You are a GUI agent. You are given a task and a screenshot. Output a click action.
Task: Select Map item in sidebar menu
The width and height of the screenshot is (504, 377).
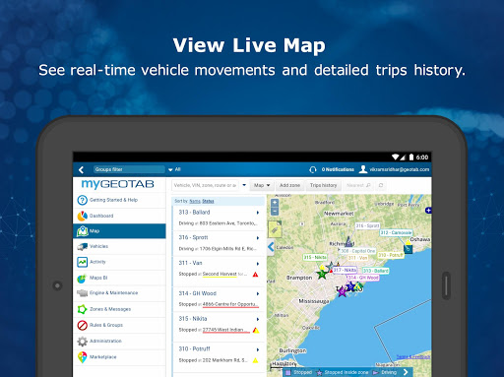click(x=119, y=231)
